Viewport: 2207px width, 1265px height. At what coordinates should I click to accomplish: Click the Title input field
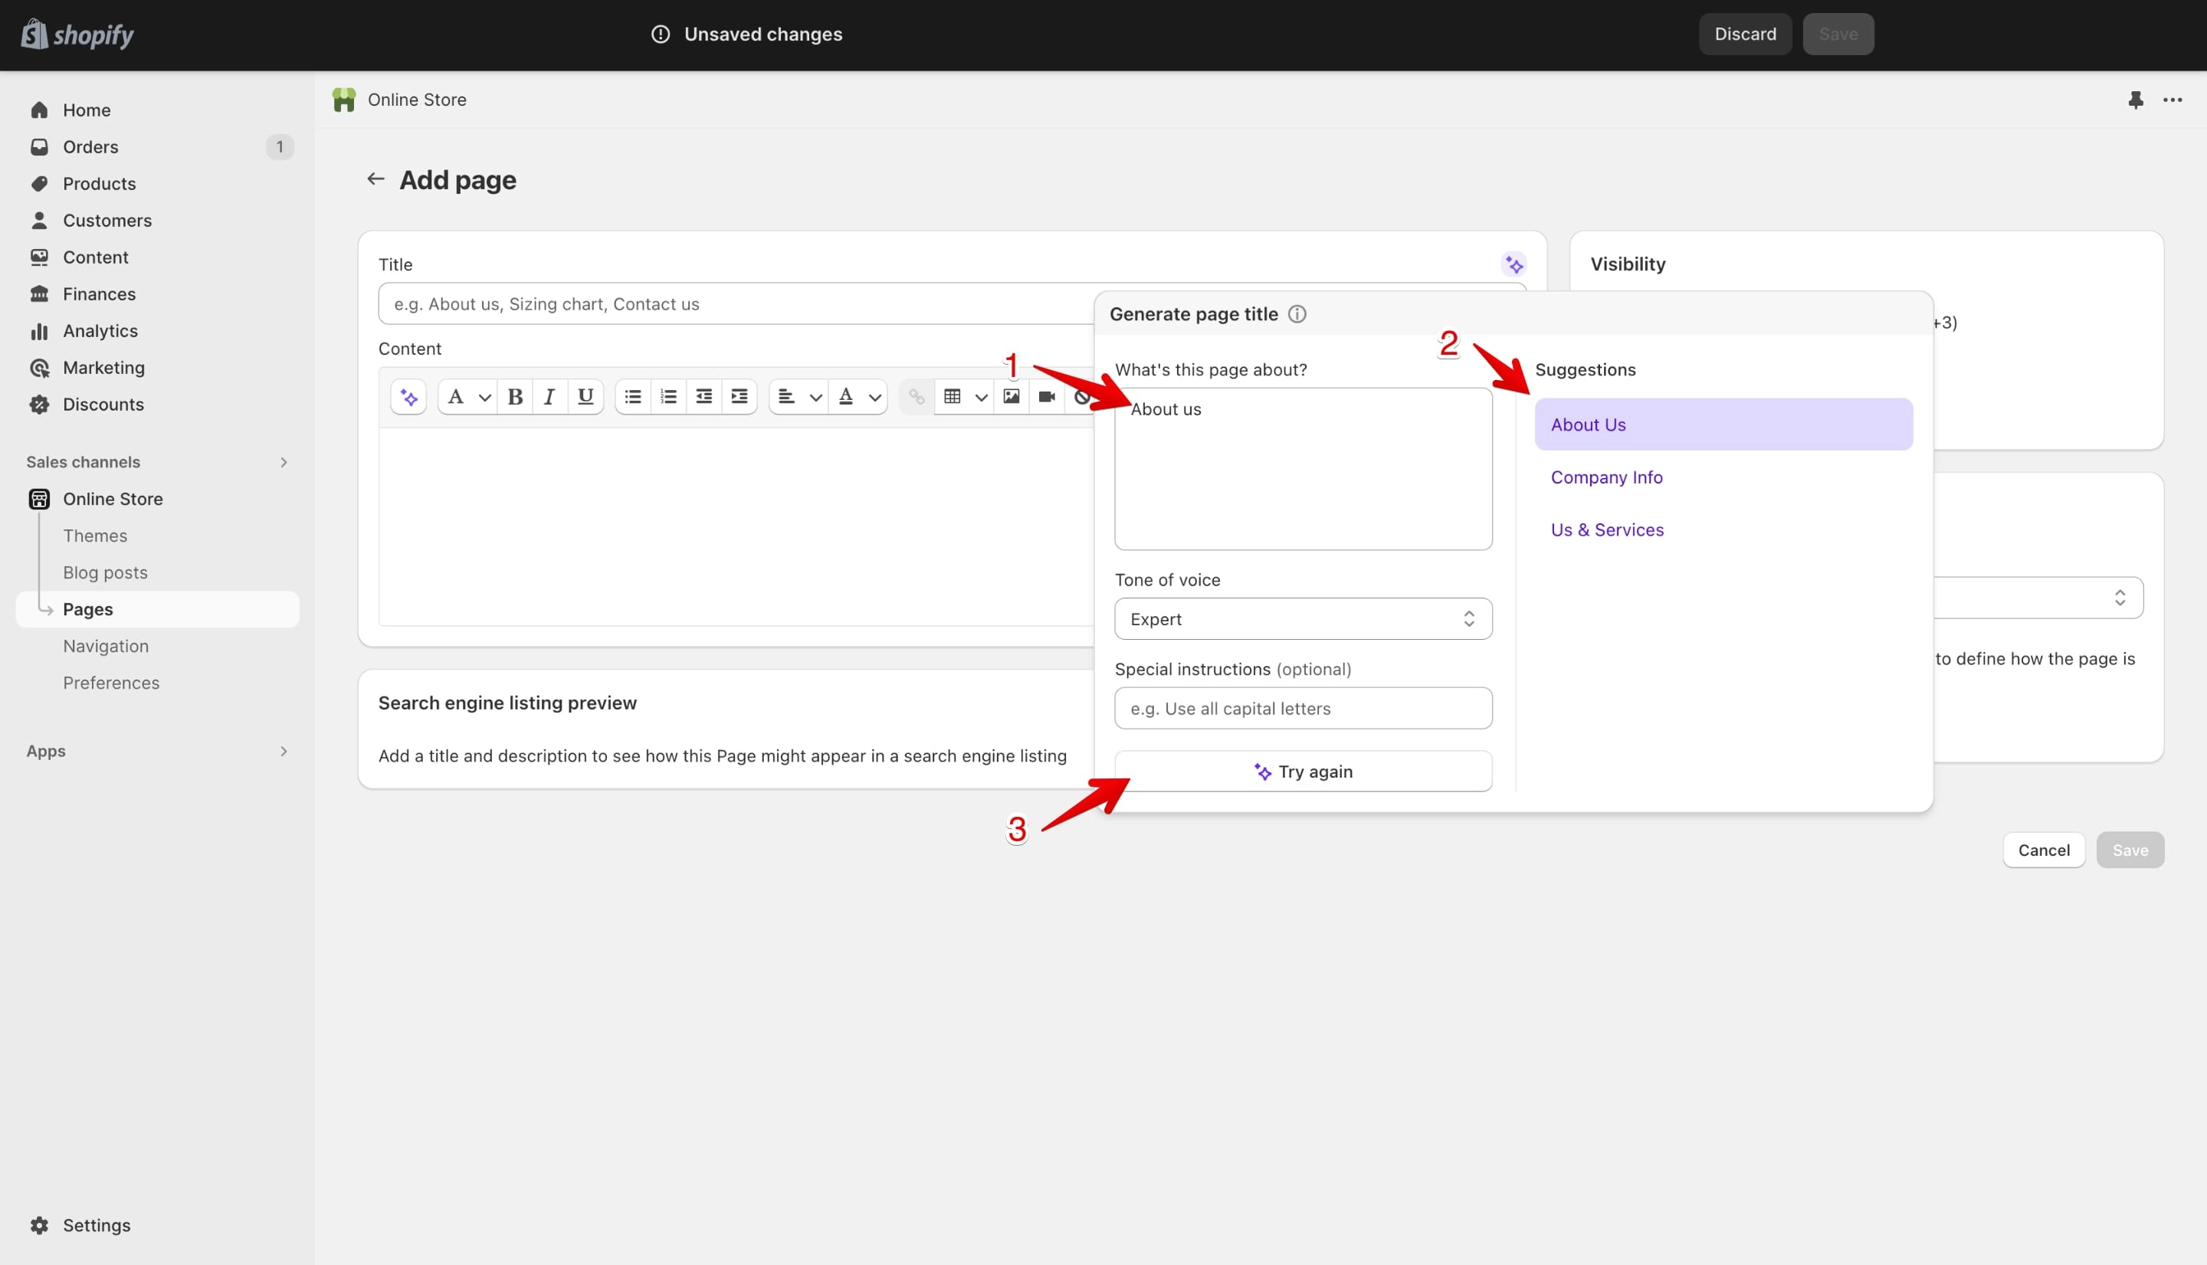coord(735,304)
